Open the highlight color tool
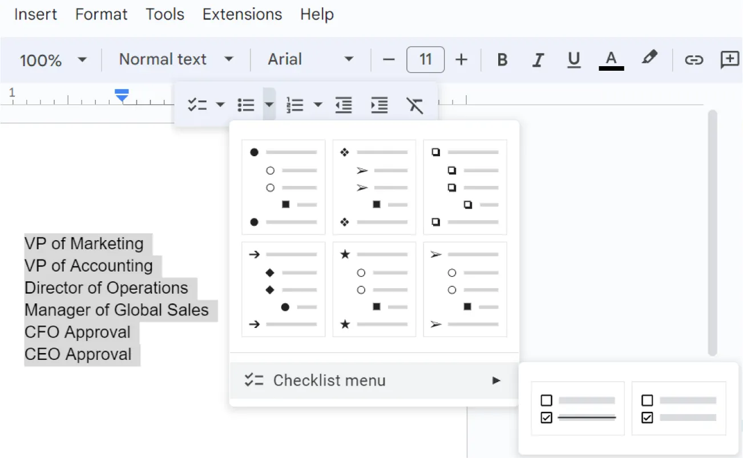Viewport: 743px width, 458px height. 649,59
